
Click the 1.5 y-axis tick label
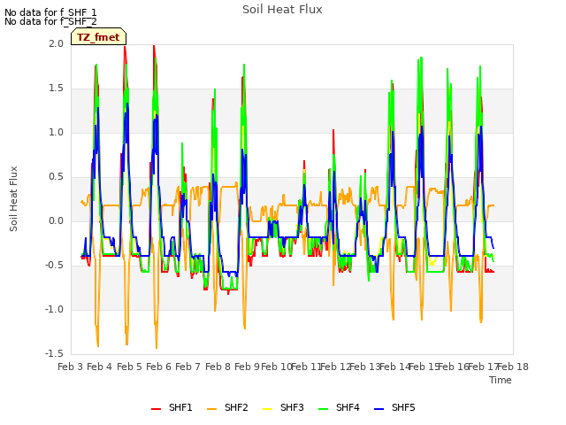click(56, 89)
